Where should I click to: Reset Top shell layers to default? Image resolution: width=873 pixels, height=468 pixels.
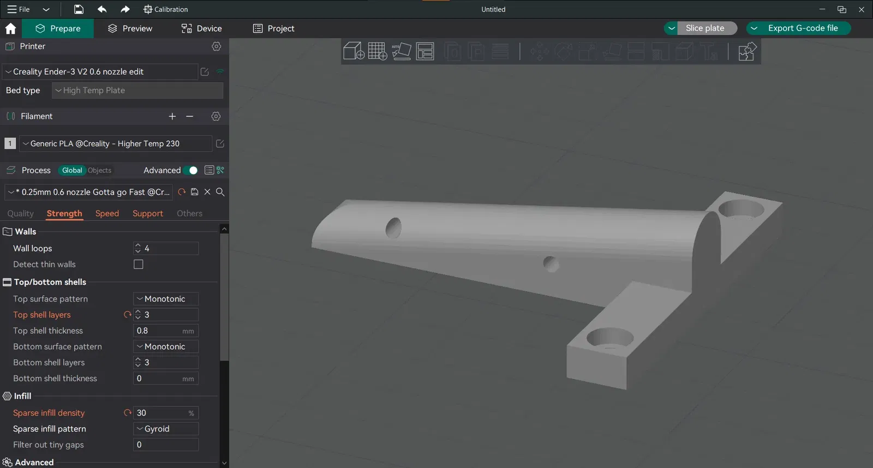[x=127, y=315]
